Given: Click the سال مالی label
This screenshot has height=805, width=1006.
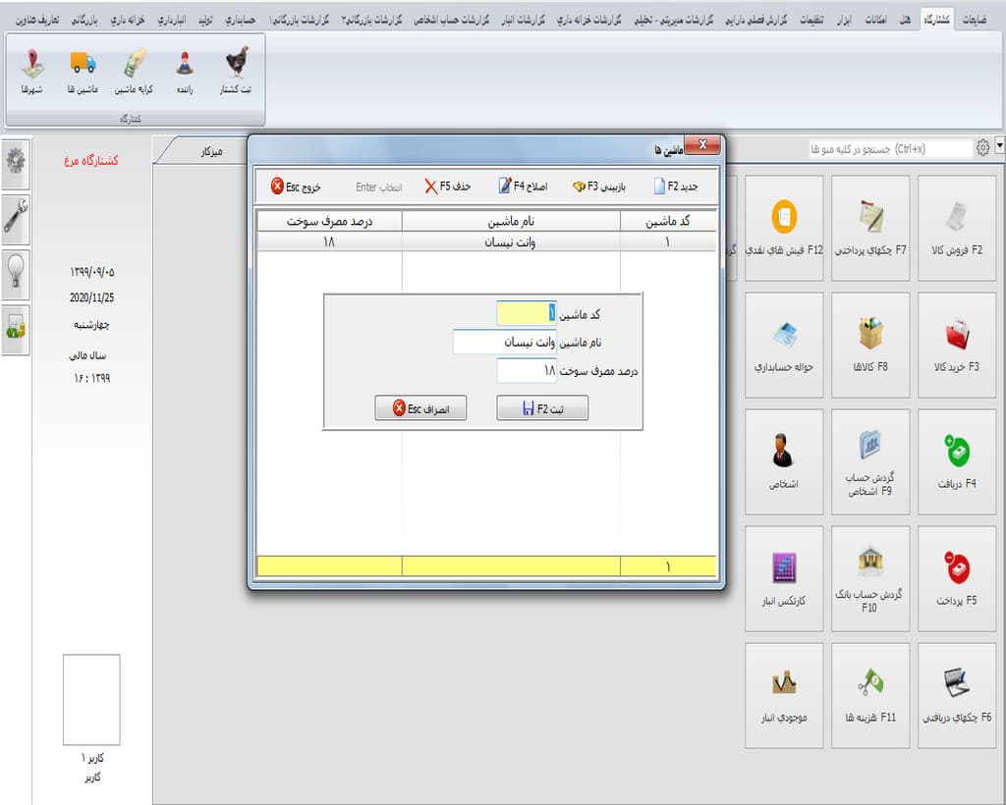Looking at the screenshot, I should pyautogui.click(x=87, y=355).
